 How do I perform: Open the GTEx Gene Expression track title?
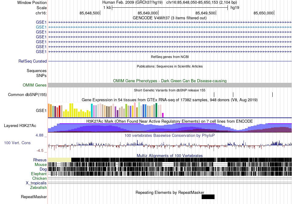click(x=170, y=100)
